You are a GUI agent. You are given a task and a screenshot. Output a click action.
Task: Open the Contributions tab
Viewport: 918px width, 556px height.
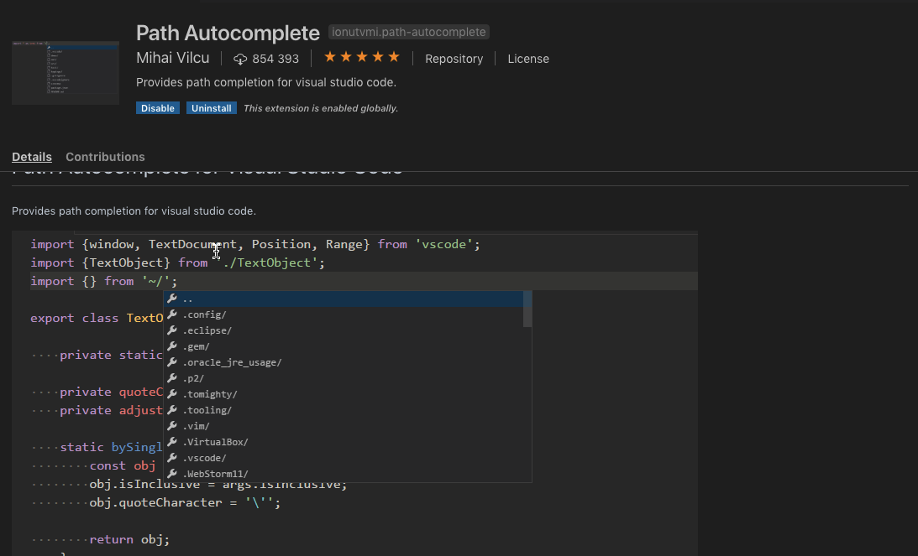(104, 157)
